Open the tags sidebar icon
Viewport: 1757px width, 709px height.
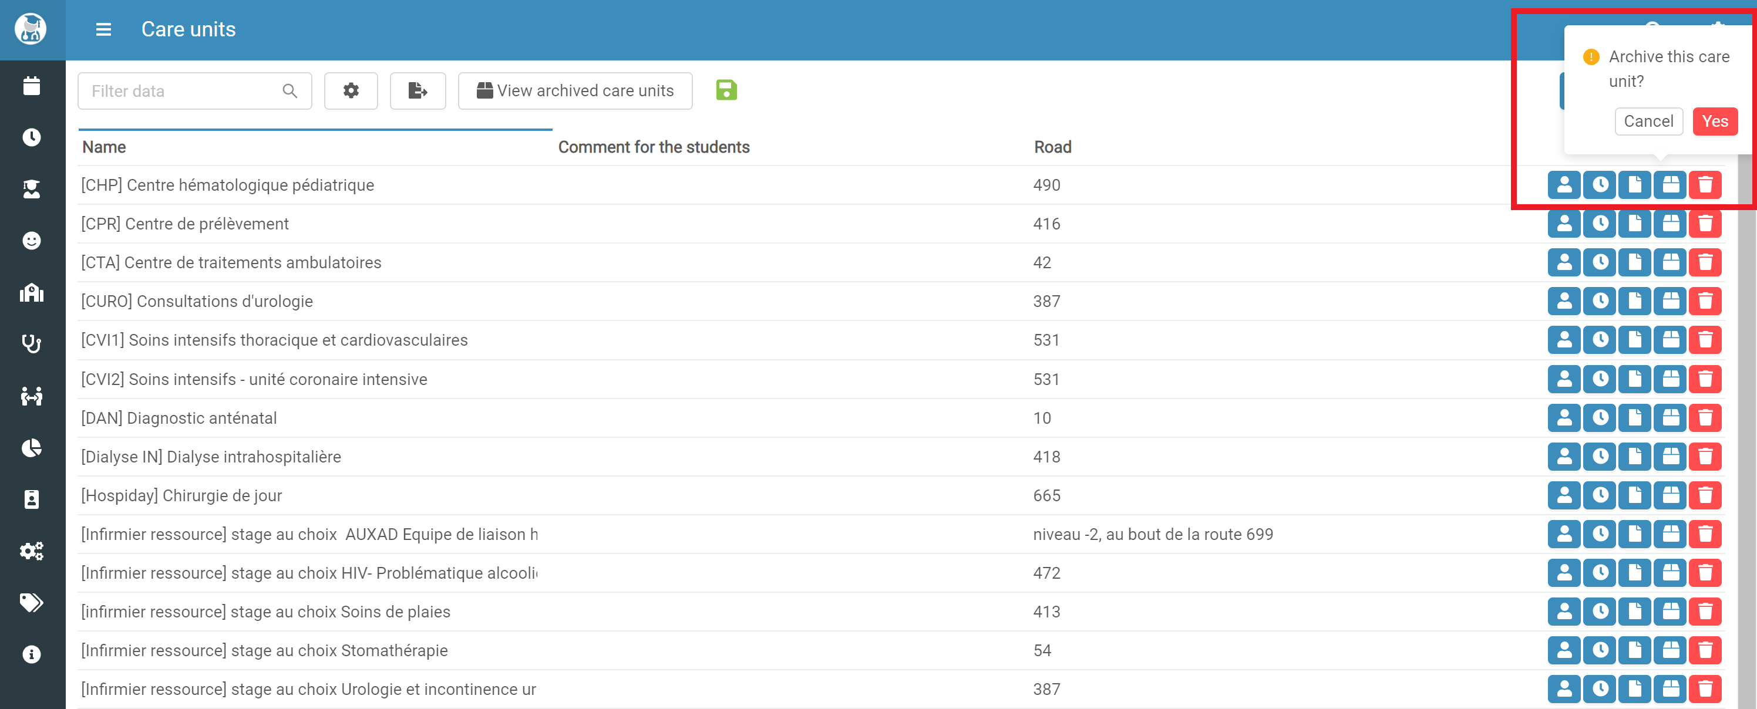31,603
